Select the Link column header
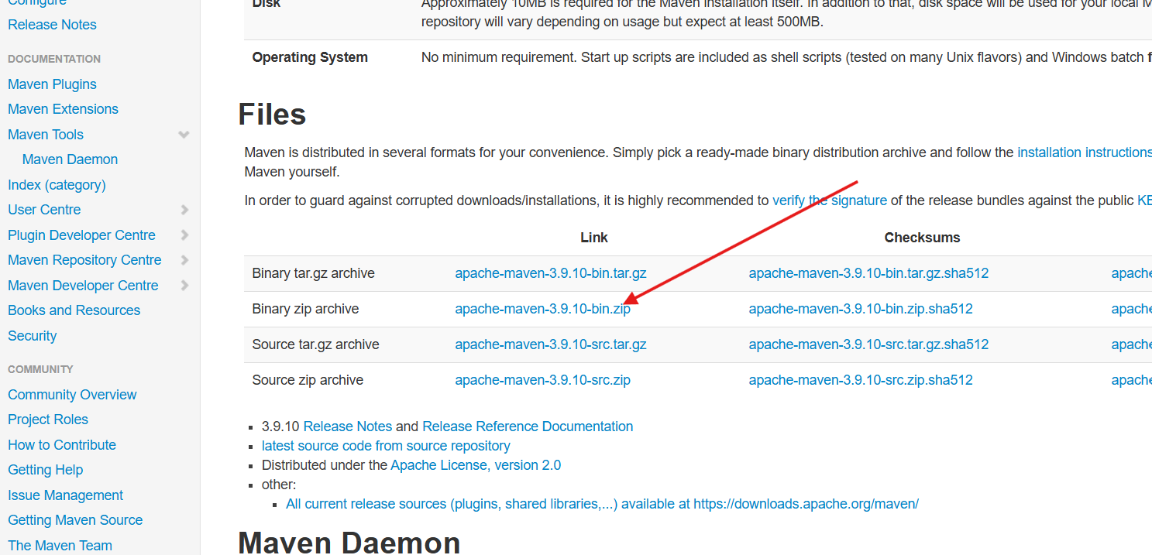Image resolution: width=1152 pixels, height=555 pixels. pos(594,238)
